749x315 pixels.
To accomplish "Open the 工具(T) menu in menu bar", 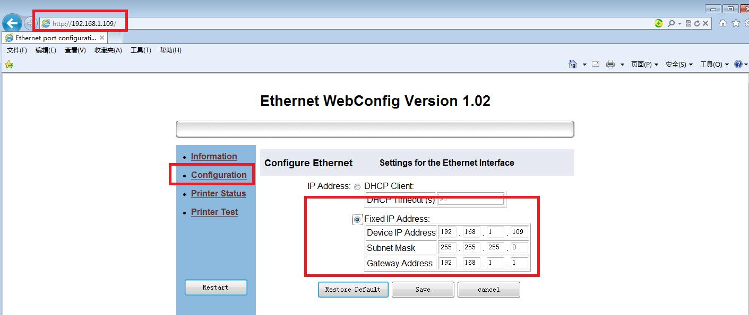I will 141,50.
